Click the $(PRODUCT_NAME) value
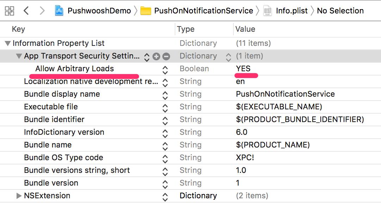The image size is (381, 211). tap(273, 145)
